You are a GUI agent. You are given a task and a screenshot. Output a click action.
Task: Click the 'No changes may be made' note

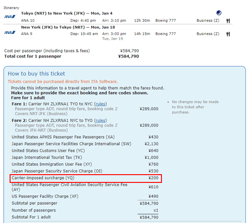(195, 107)
